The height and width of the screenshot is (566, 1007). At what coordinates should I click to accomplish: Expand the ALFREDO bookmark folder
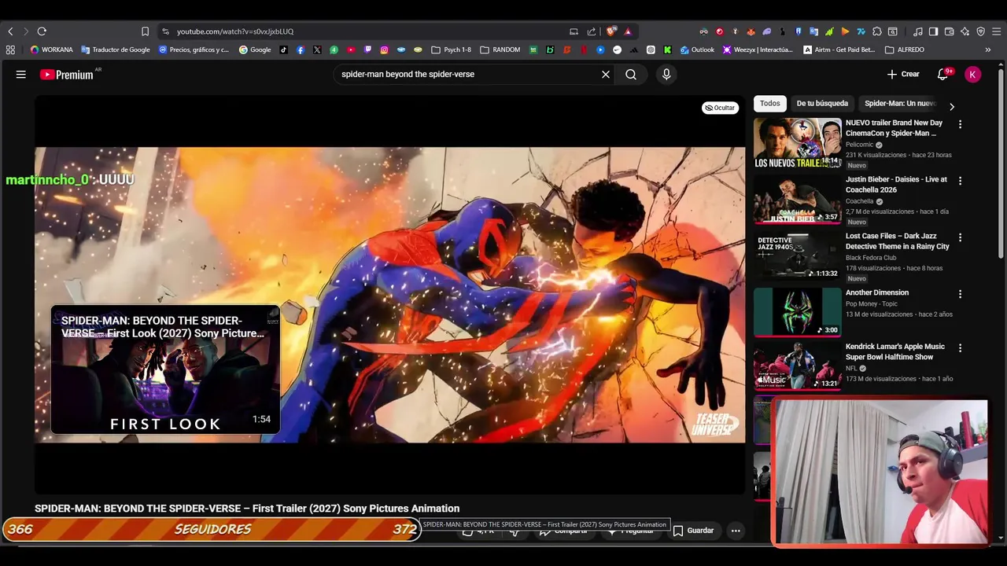(x=905, y=50)
